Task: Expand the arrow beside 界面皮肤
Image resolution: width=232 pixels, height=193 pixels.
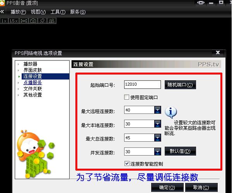Action: (18, 70)
